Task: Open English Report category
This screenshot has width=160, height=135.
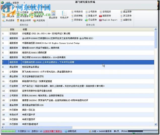Action: click(108, 20)
